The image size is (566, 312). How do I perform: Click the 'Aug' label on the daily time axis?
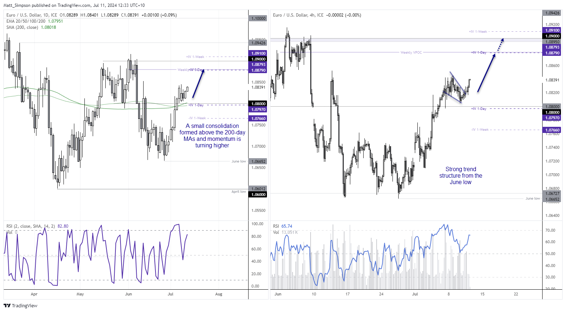219,294
